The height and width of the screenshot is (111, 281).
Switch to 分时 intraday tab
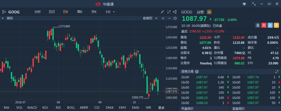click(x=37, y=12)
